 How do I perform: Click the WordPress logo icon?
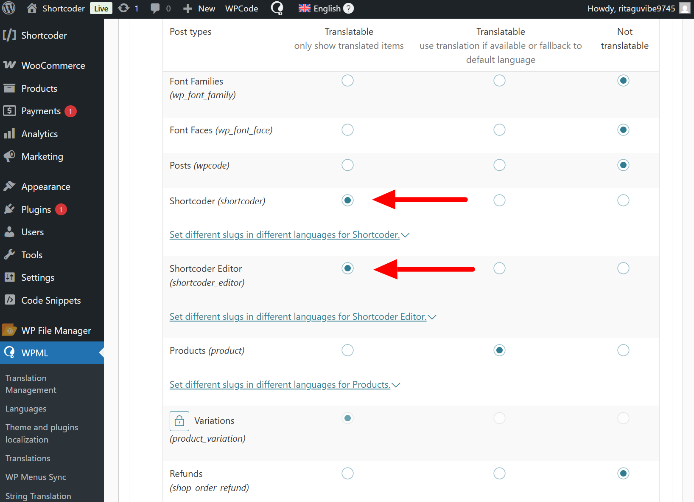pyautogui.click(x=9, y=8)
